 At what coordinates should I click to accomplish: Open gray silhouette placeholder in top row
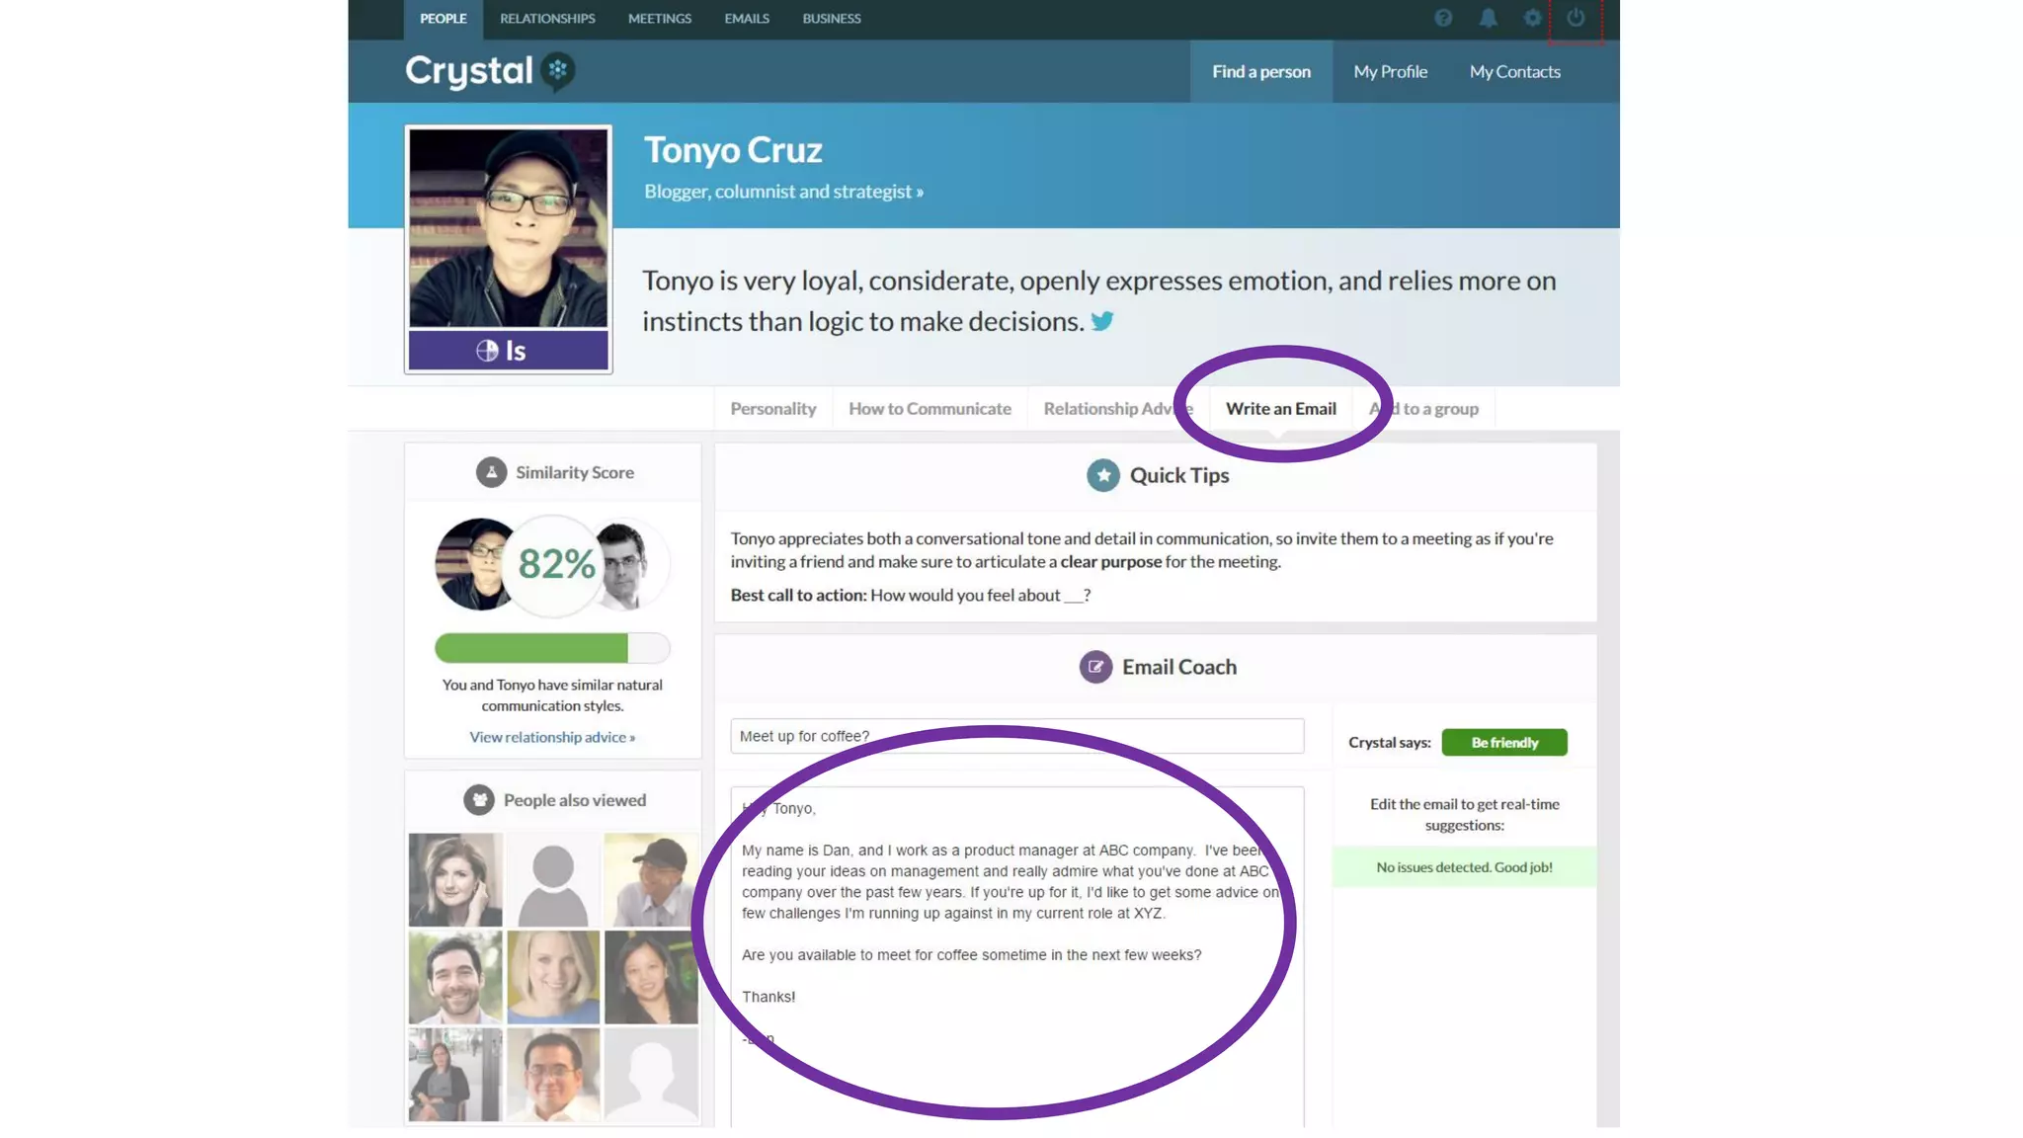(553, 879)
